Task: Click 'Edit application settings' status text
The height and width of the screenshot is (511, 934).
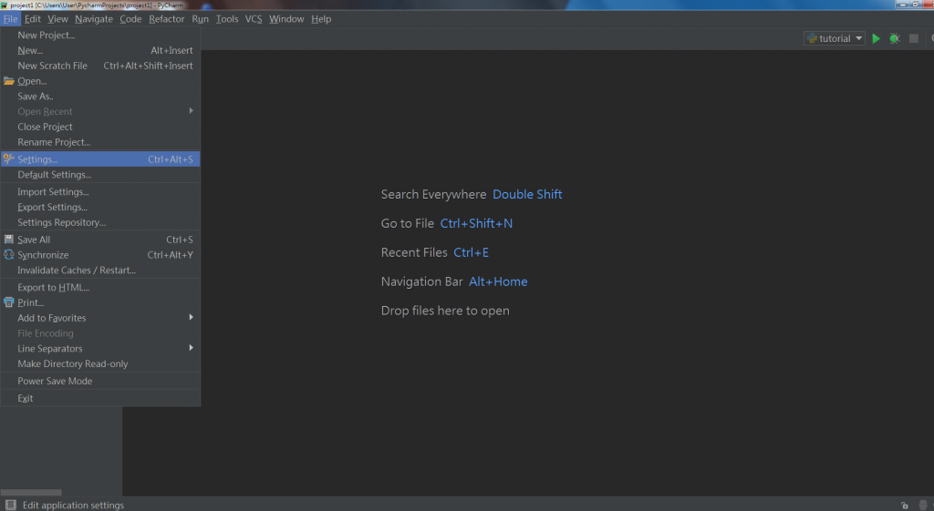Action: tap(73, 505)
